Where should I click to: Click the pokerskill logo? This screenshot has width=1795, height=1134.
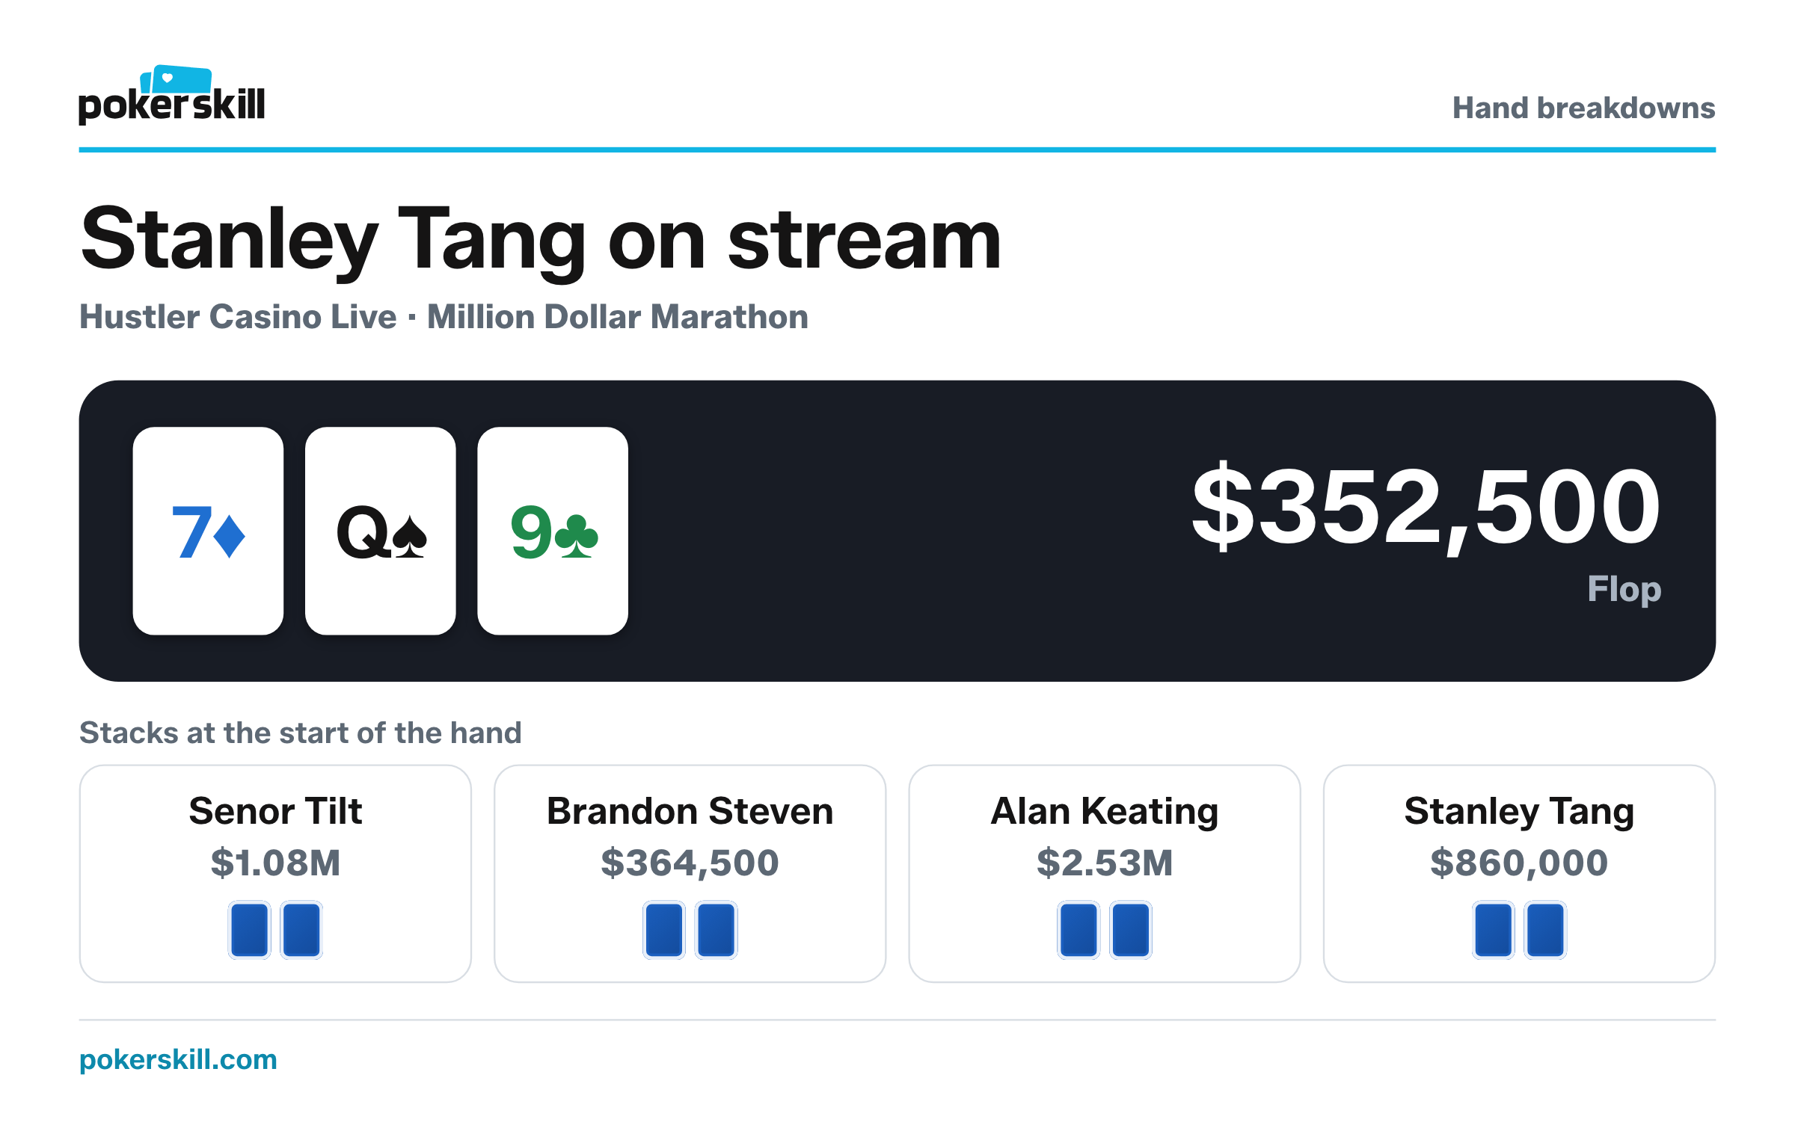click(171, 95)
